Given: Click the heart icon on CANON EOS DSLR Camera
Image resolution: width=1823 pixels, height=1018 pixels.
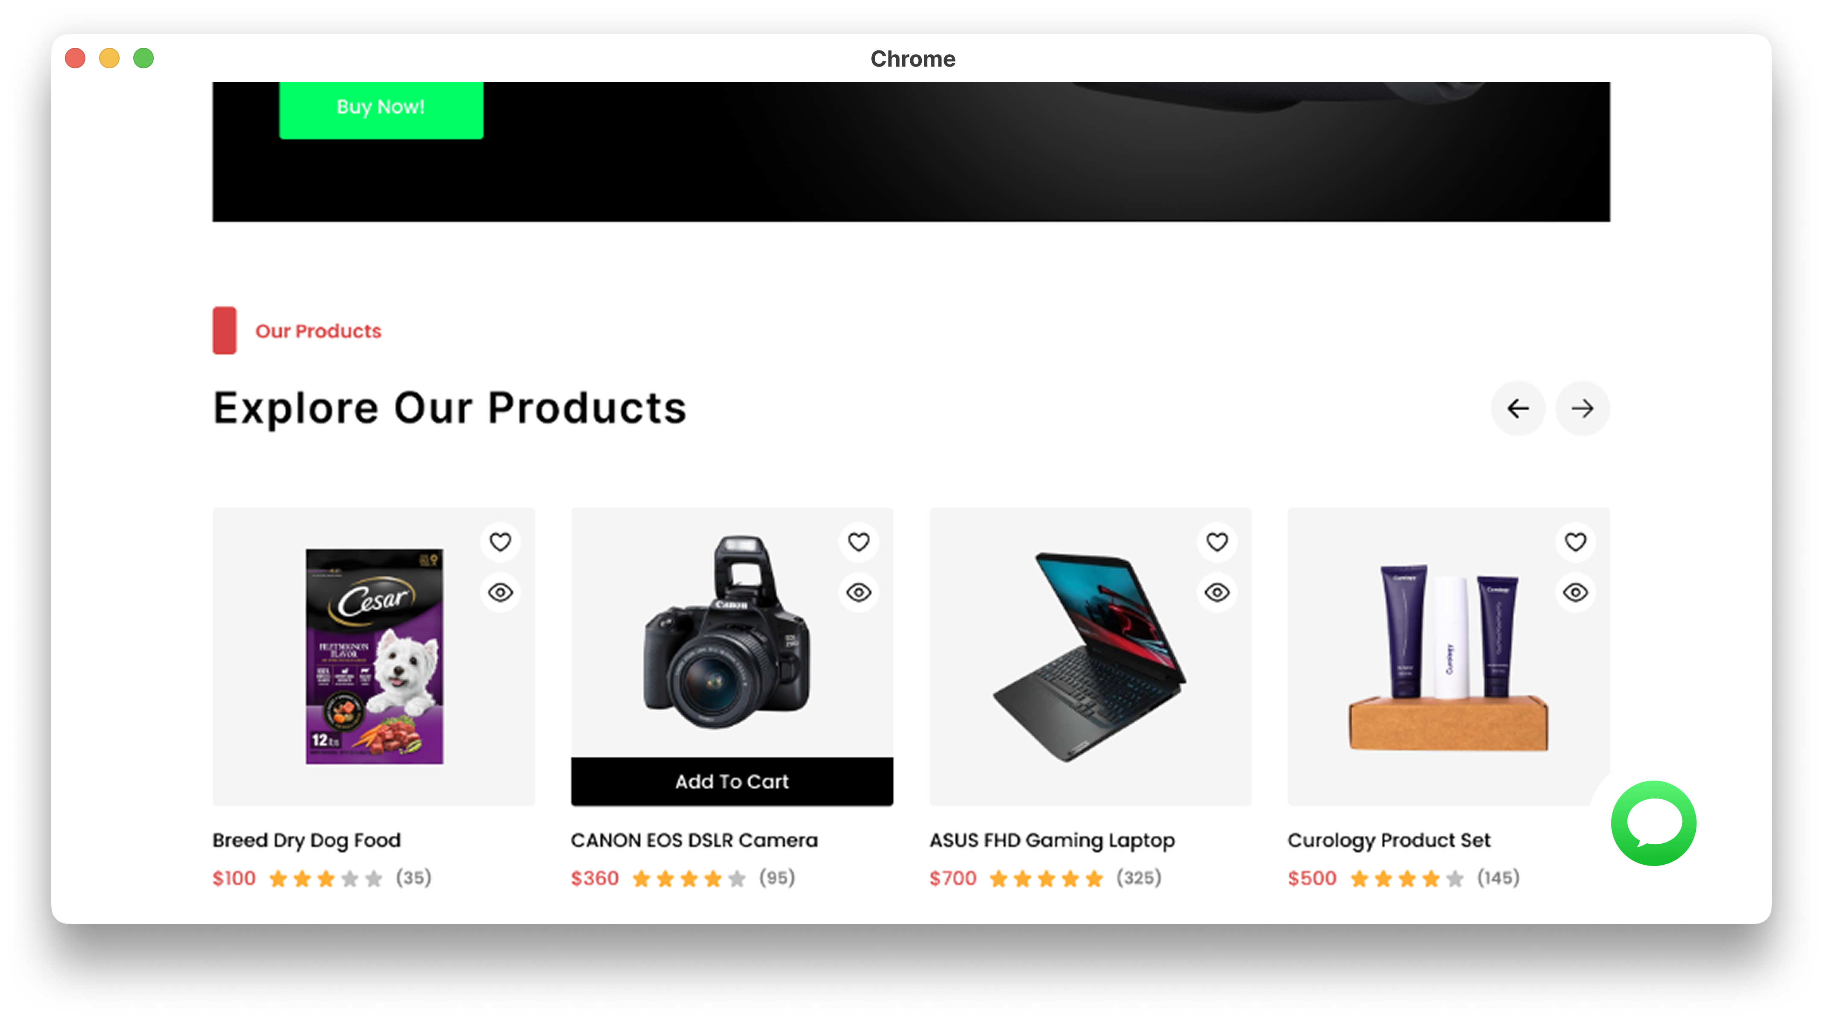Looking at the screenshot, I should (858, 542).
